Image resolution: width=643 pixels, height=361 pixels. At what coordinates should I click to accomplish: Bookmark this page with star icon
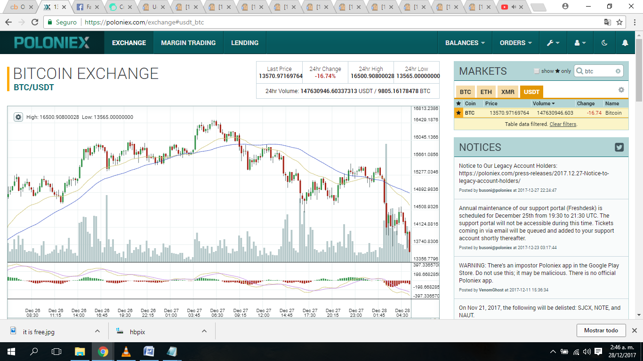[x=619, y=22]
